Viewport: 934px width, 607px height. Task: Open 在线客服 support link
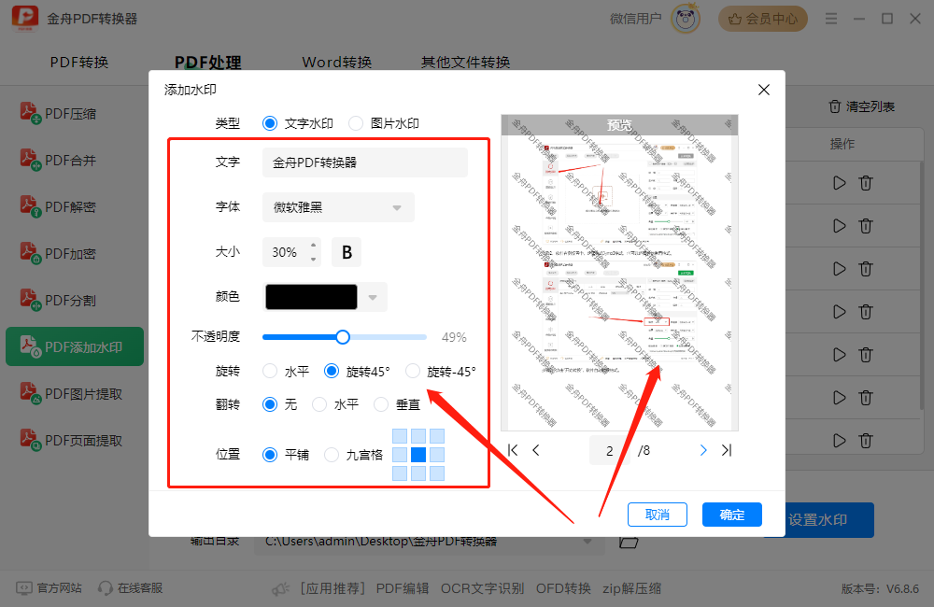[x=130, y=588]
